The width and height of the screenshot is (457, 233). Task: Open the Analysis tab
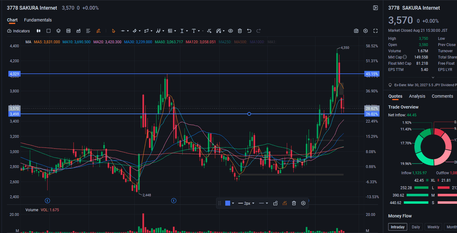click(417, 96)
